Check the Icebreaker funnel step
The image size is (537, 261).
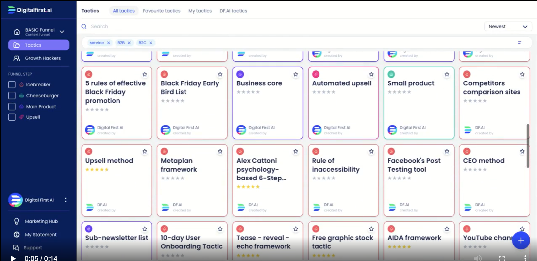[x=12, y=85]
